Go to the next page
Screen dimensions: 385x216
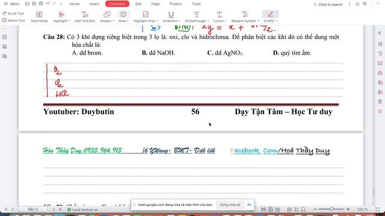54,209
